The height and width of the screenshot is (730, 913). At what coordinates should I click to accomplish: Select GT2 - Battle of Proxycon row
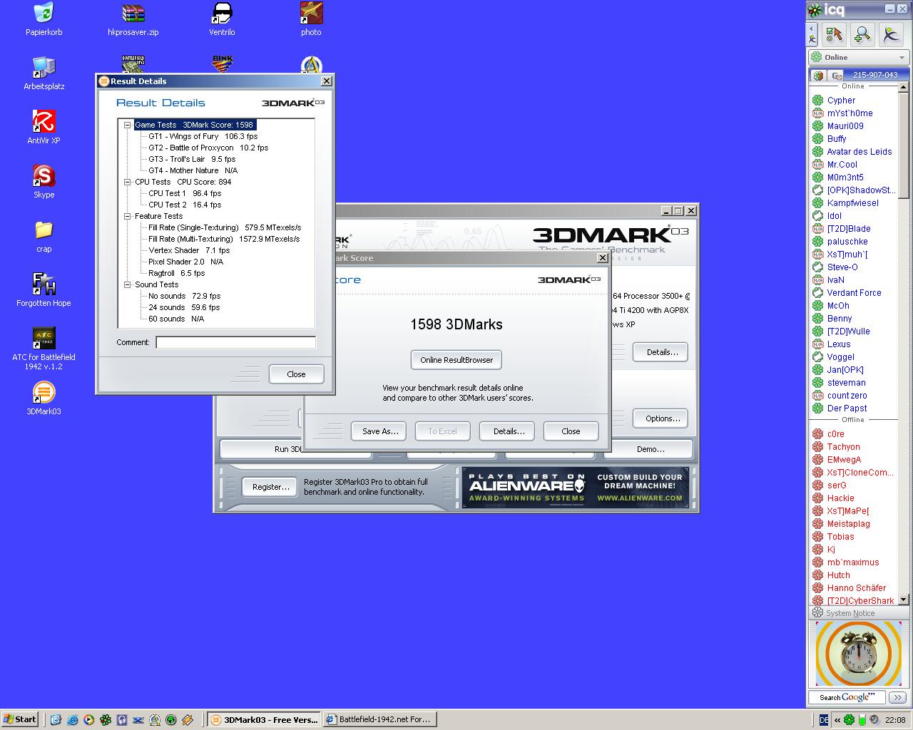(208, 148)
